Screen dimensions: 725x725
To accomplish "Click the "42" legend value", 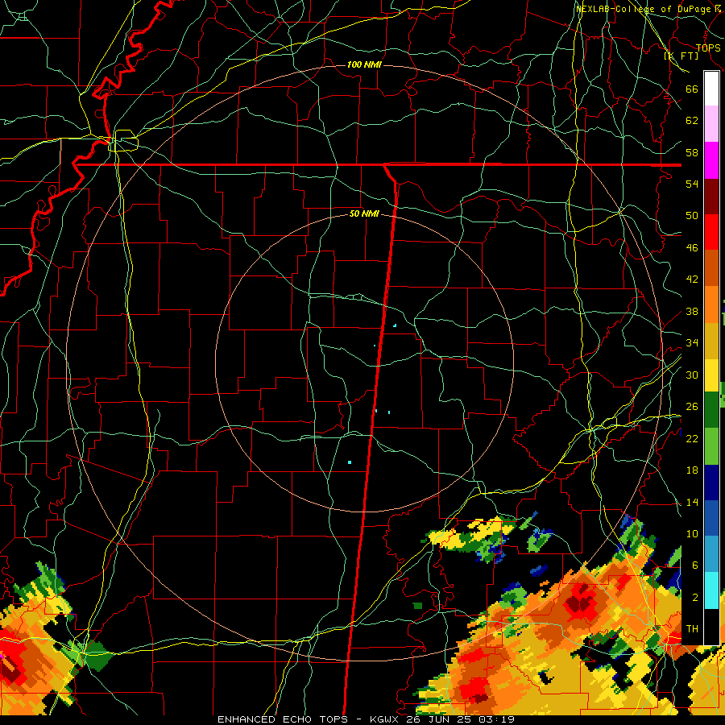I will pyautogui.click(x=692, y=279).
